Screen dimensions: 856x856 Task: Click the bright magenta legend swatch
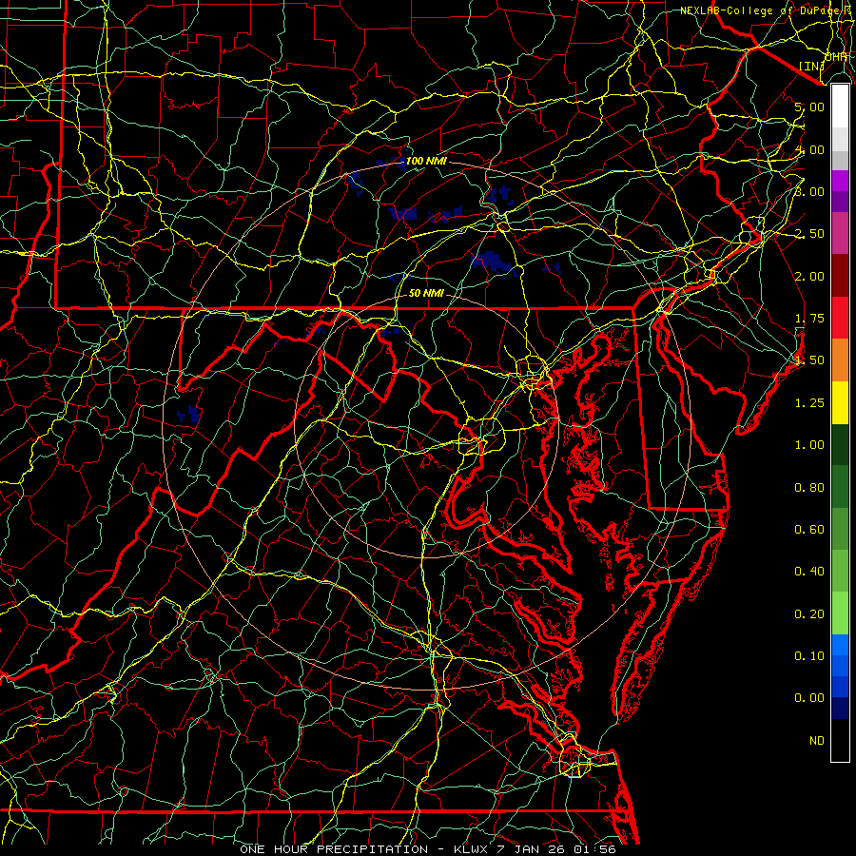(840, 181)
